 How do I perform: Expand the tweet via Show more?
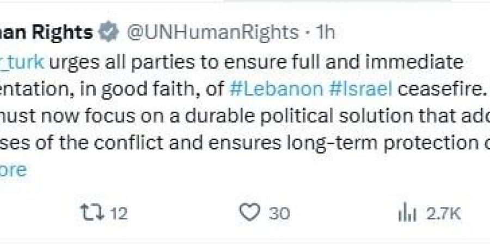[x=12, y=170]
